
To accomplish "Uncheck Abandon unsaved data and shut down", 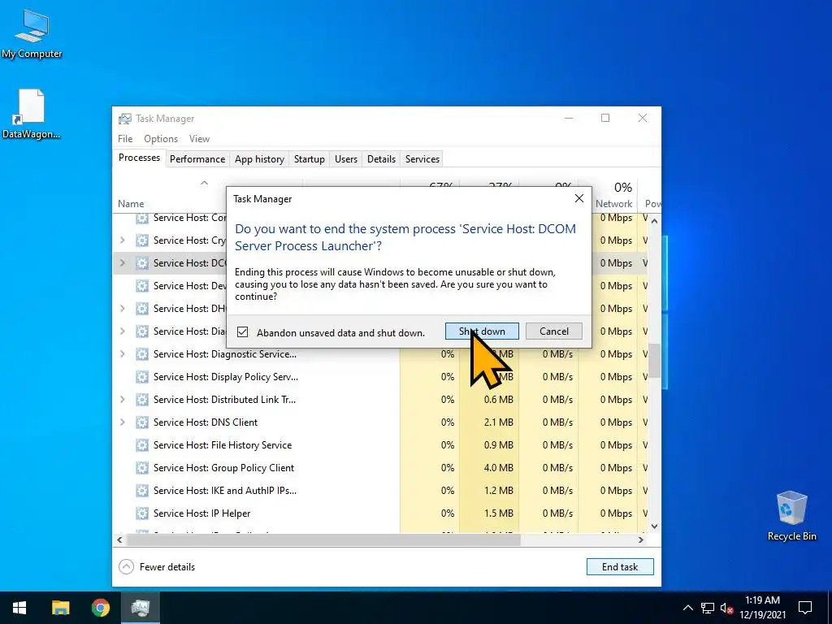I will (x=242, y=332).
